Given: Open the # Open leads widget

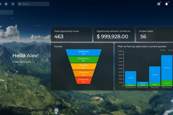Looking at the screenshot, I should (x=155, y=34).
